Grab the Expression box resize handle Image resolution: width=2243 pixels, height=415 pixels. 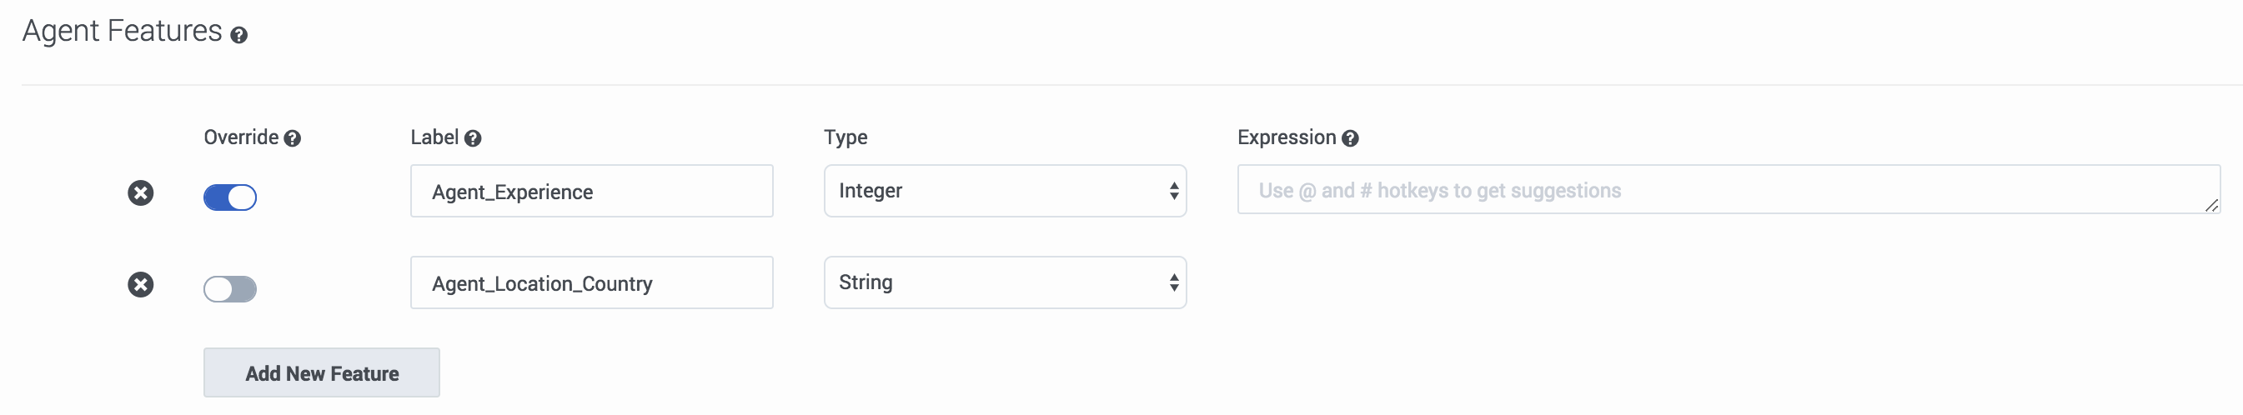click(2210, 205)
